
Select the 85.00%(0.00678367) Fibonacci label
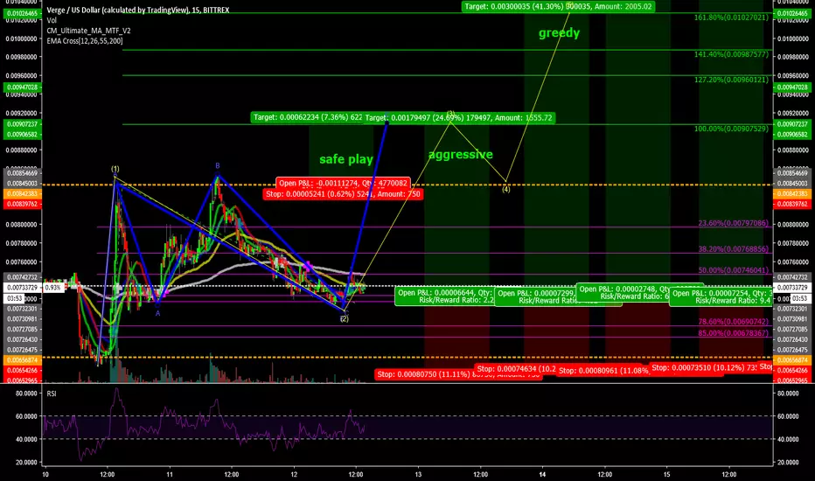[x=734, y=333]
